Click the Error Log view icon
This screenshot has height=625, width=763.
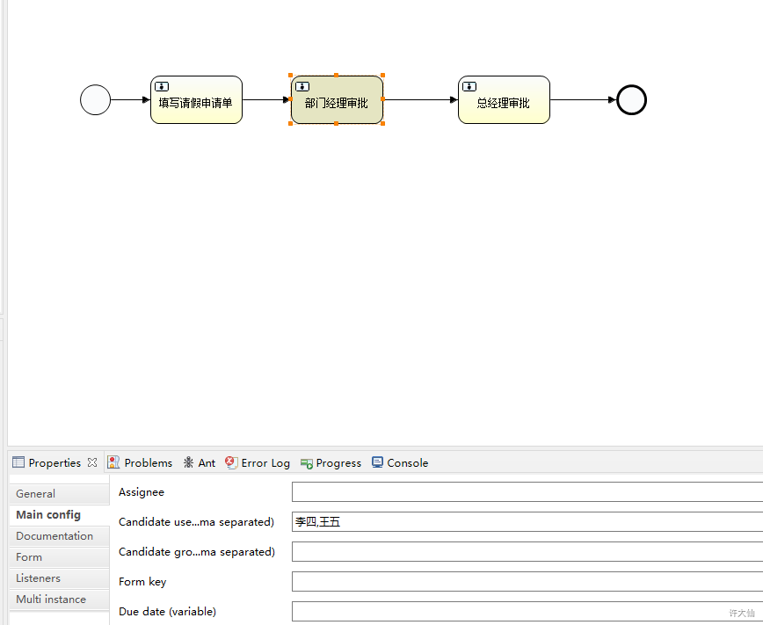[x=231, y=462]
